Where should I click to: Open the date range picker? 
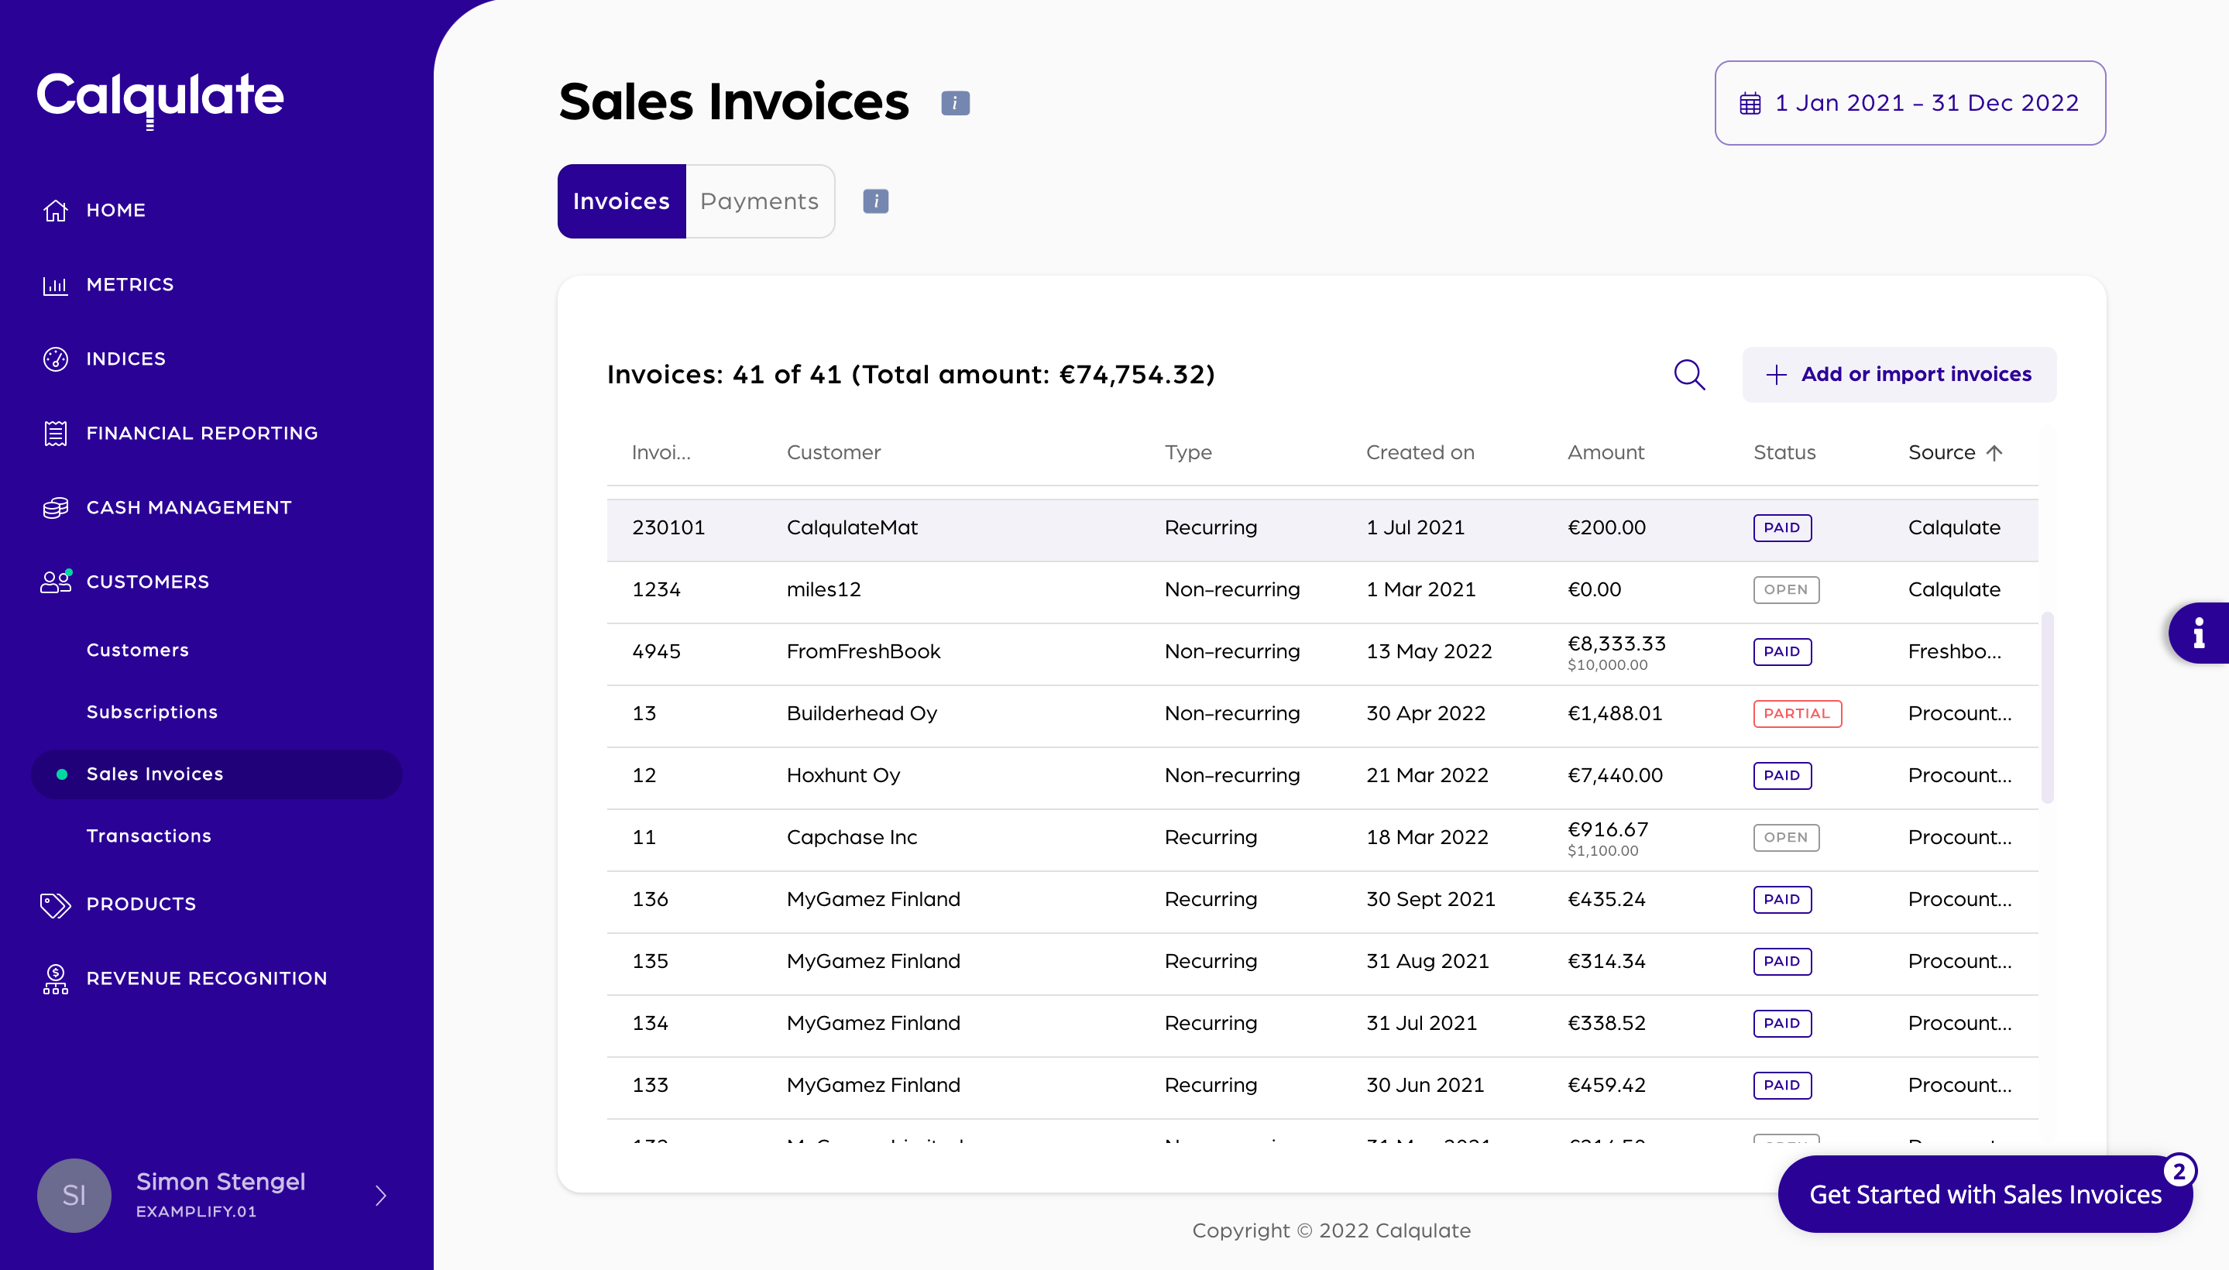point(1910,103)
